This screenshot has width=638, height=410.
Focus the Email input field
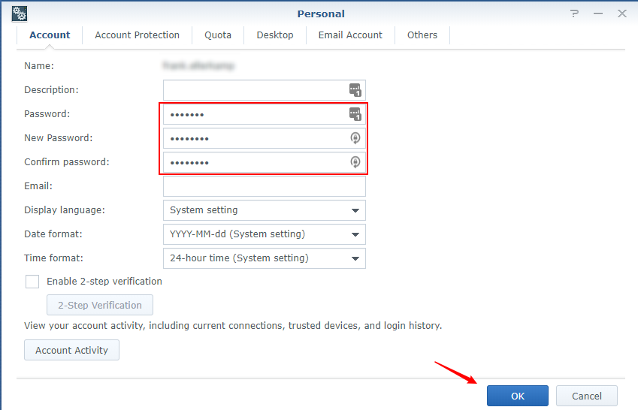pyautogui.click(x=264, y=186)
